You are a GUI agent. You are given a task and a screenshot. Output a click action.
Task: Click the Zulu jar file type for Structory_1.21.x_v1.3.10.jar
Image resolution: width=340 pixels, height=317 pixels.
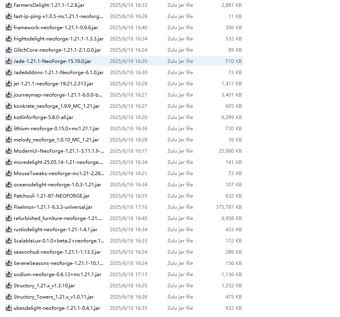point(180,286)
